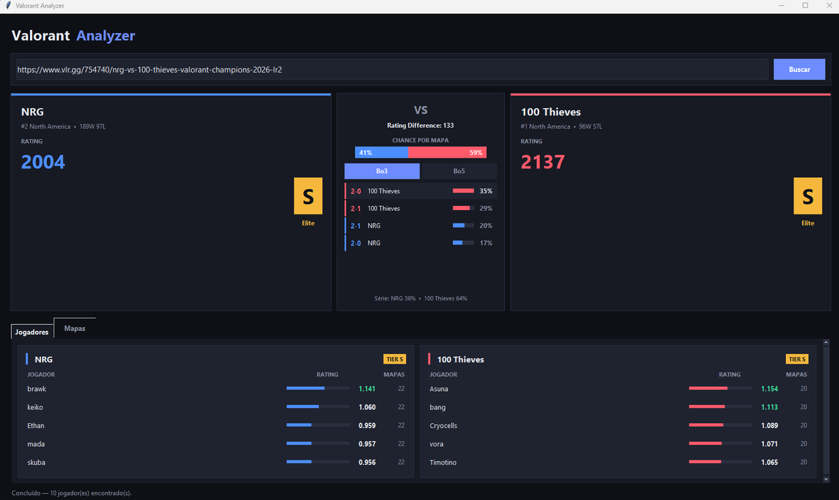
Task: Click the NRG team name in the left card
Action: (33, 112)
